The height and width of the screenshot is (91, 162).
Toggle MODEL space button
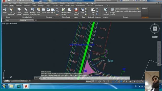coord(89,81)
